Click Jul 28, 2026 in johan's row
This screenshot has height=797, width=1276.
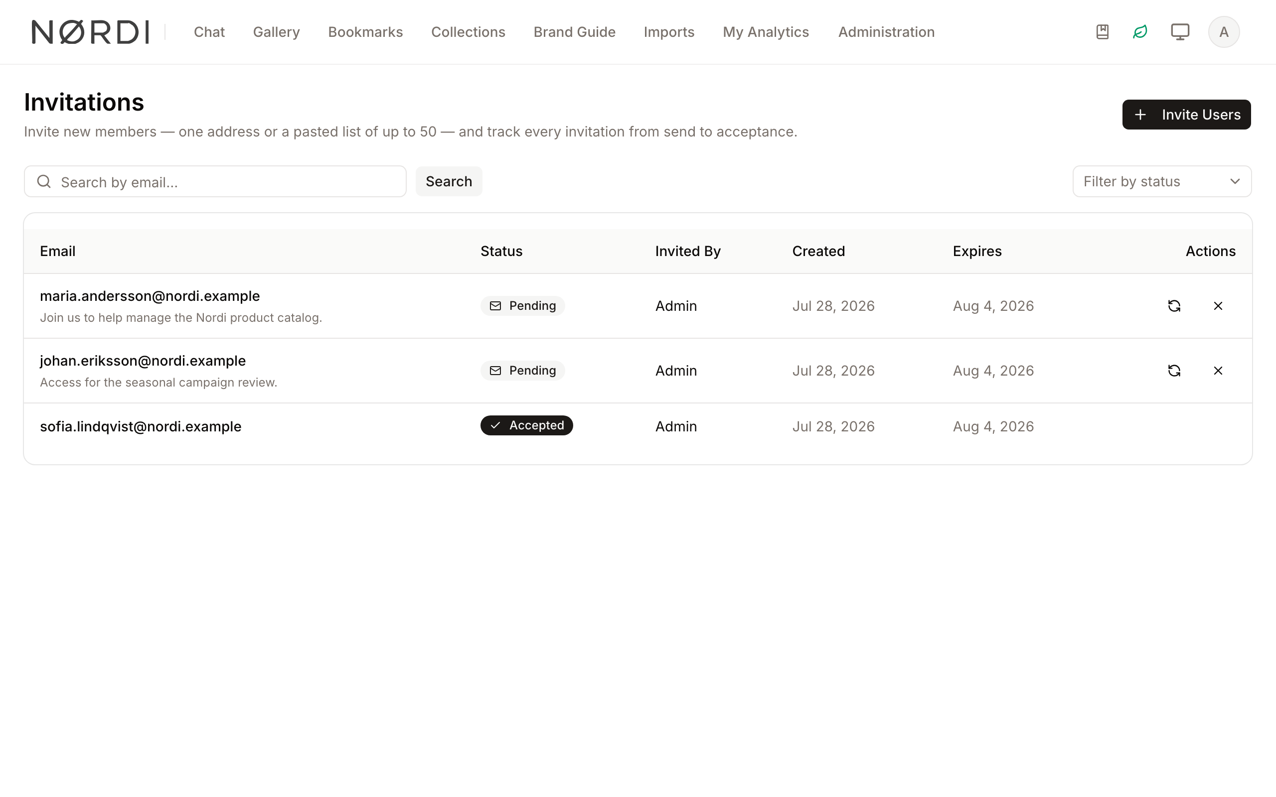click(x=833, y=371)
